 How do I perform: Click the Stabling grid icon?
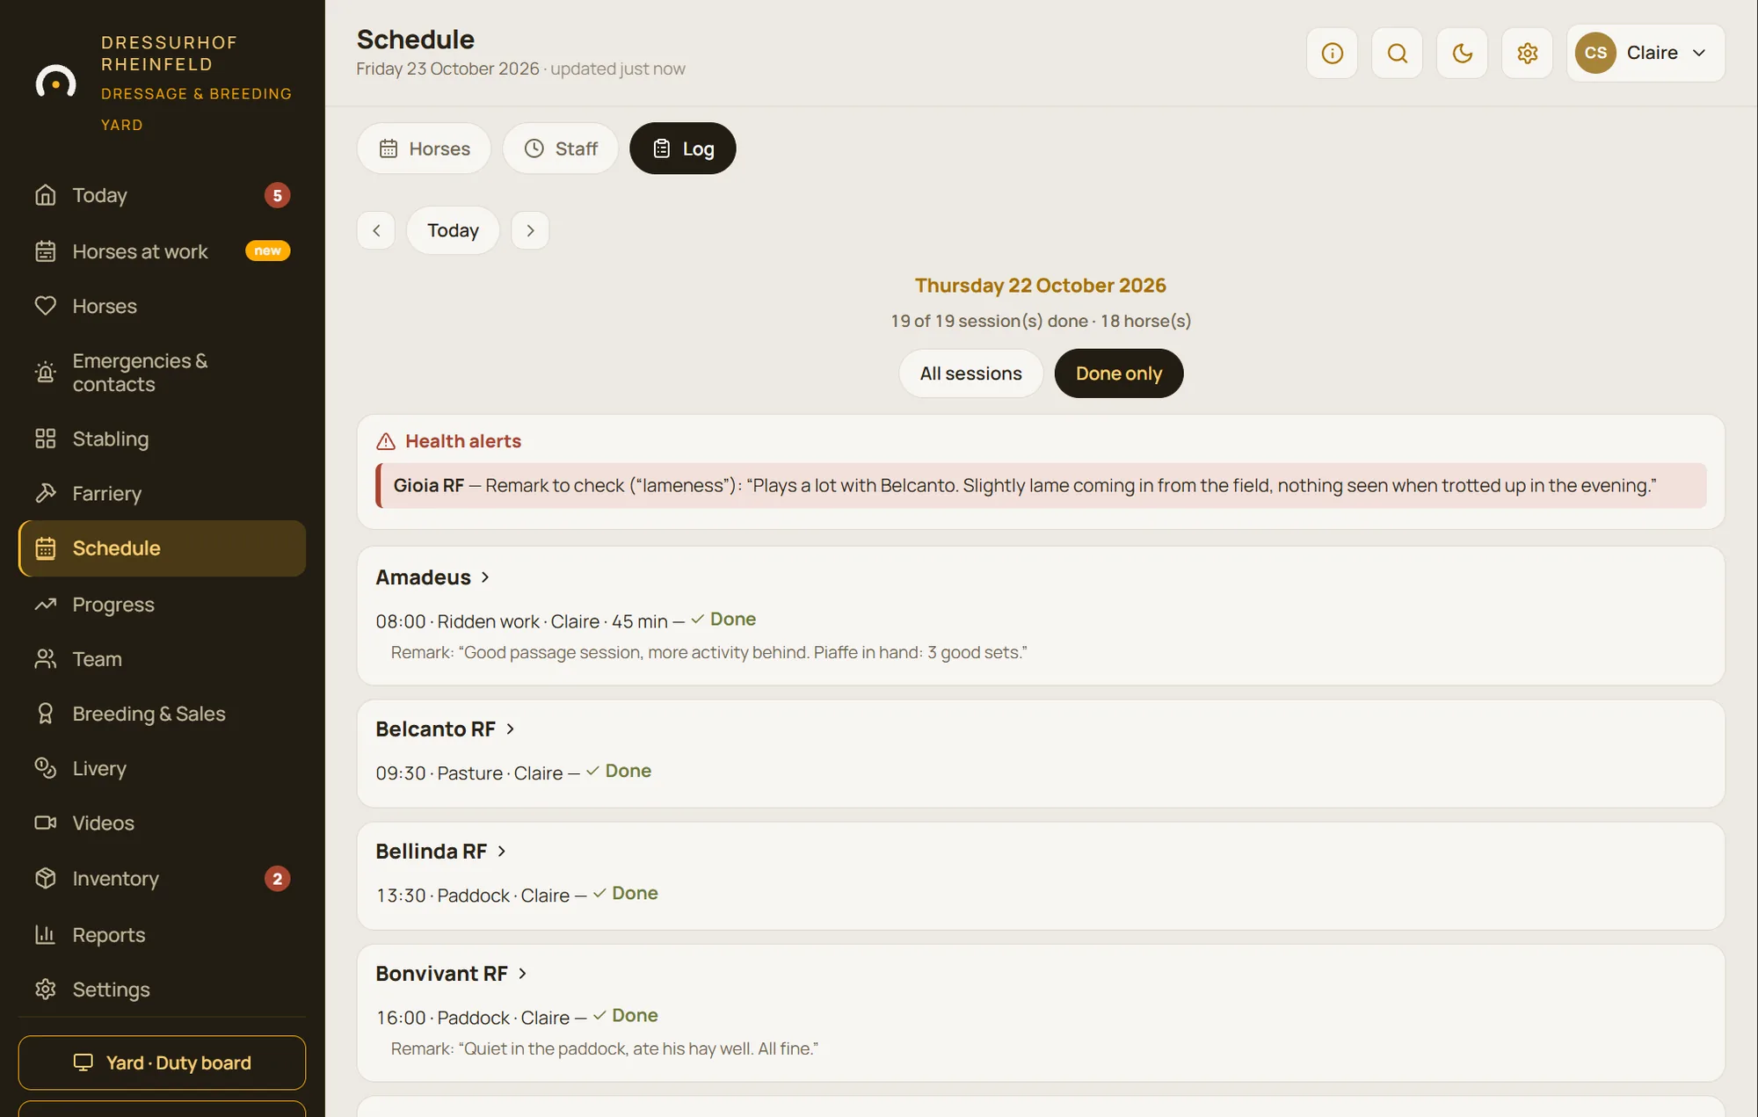46,439
